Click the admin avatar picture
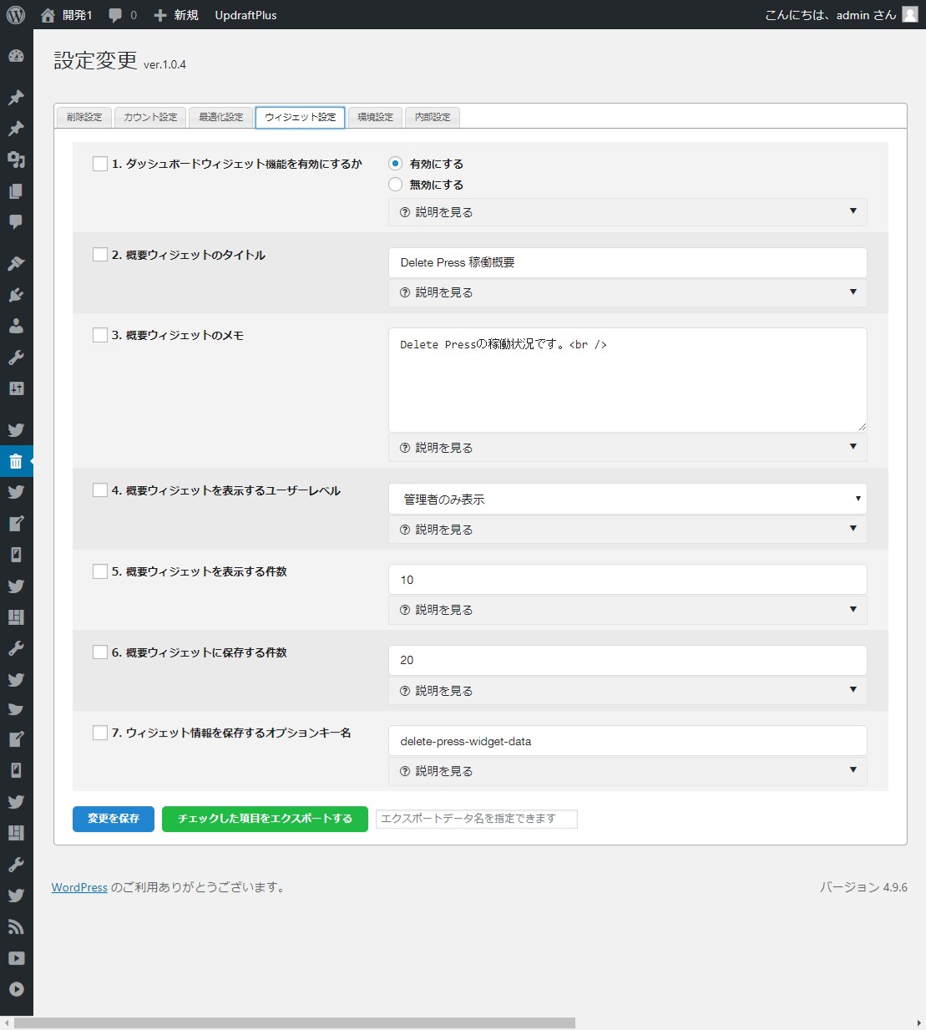926x1030 pixels. click(x=910, y=14)
